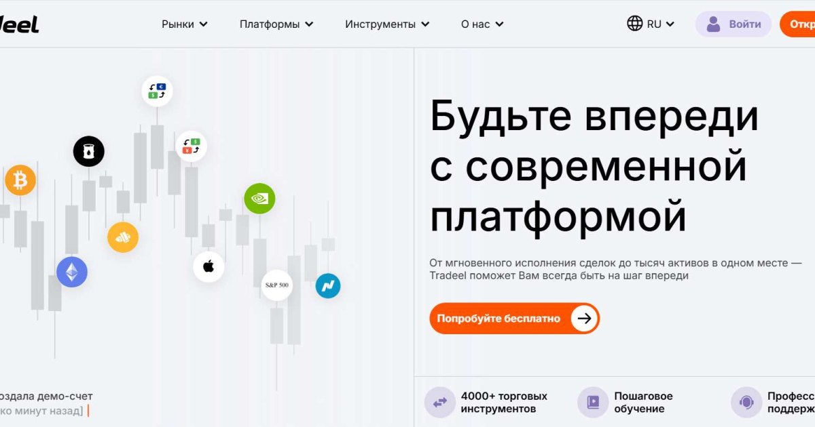Click the Будьте впереди headline
Viewport: 815px width, 427px height.
click(594, 167)
